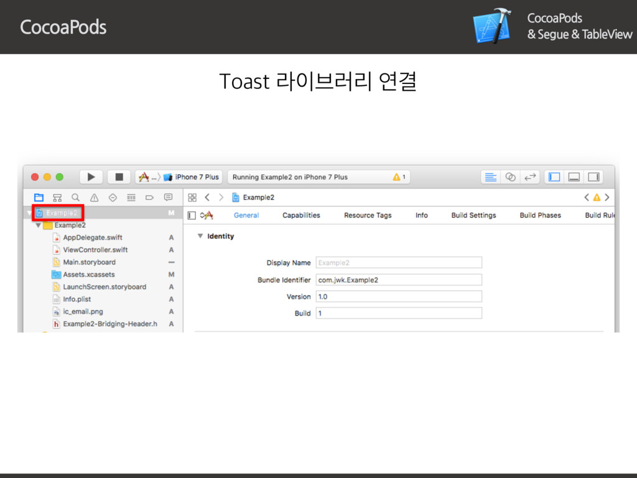
Task: Open the Issue navigator warning icon
Action: pos(94,197)
